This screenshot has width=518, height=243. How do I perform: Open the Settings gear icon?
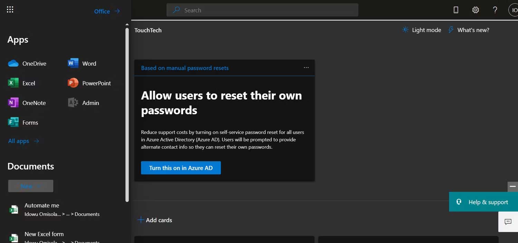(x=476, y=10)
